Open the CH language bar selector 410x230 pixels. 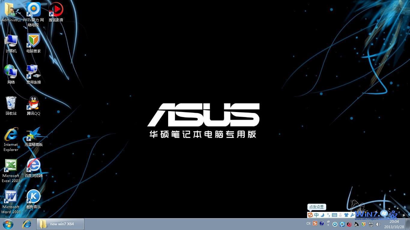point(308,224)
